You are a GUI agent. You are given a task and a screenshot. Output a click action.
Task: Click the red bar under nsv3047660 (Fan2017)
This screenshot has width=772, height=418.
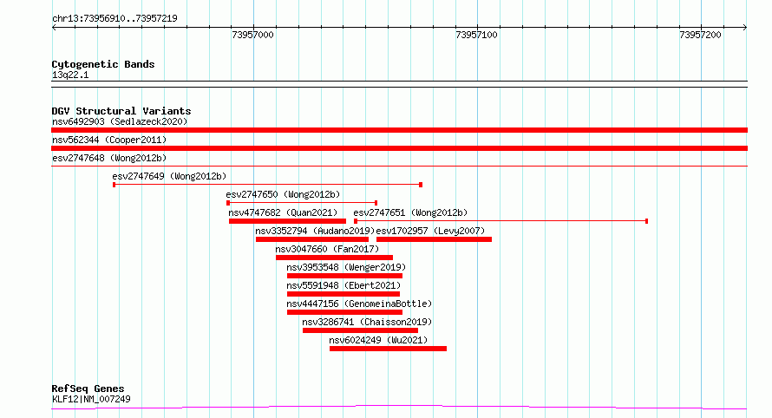(334, 258)
